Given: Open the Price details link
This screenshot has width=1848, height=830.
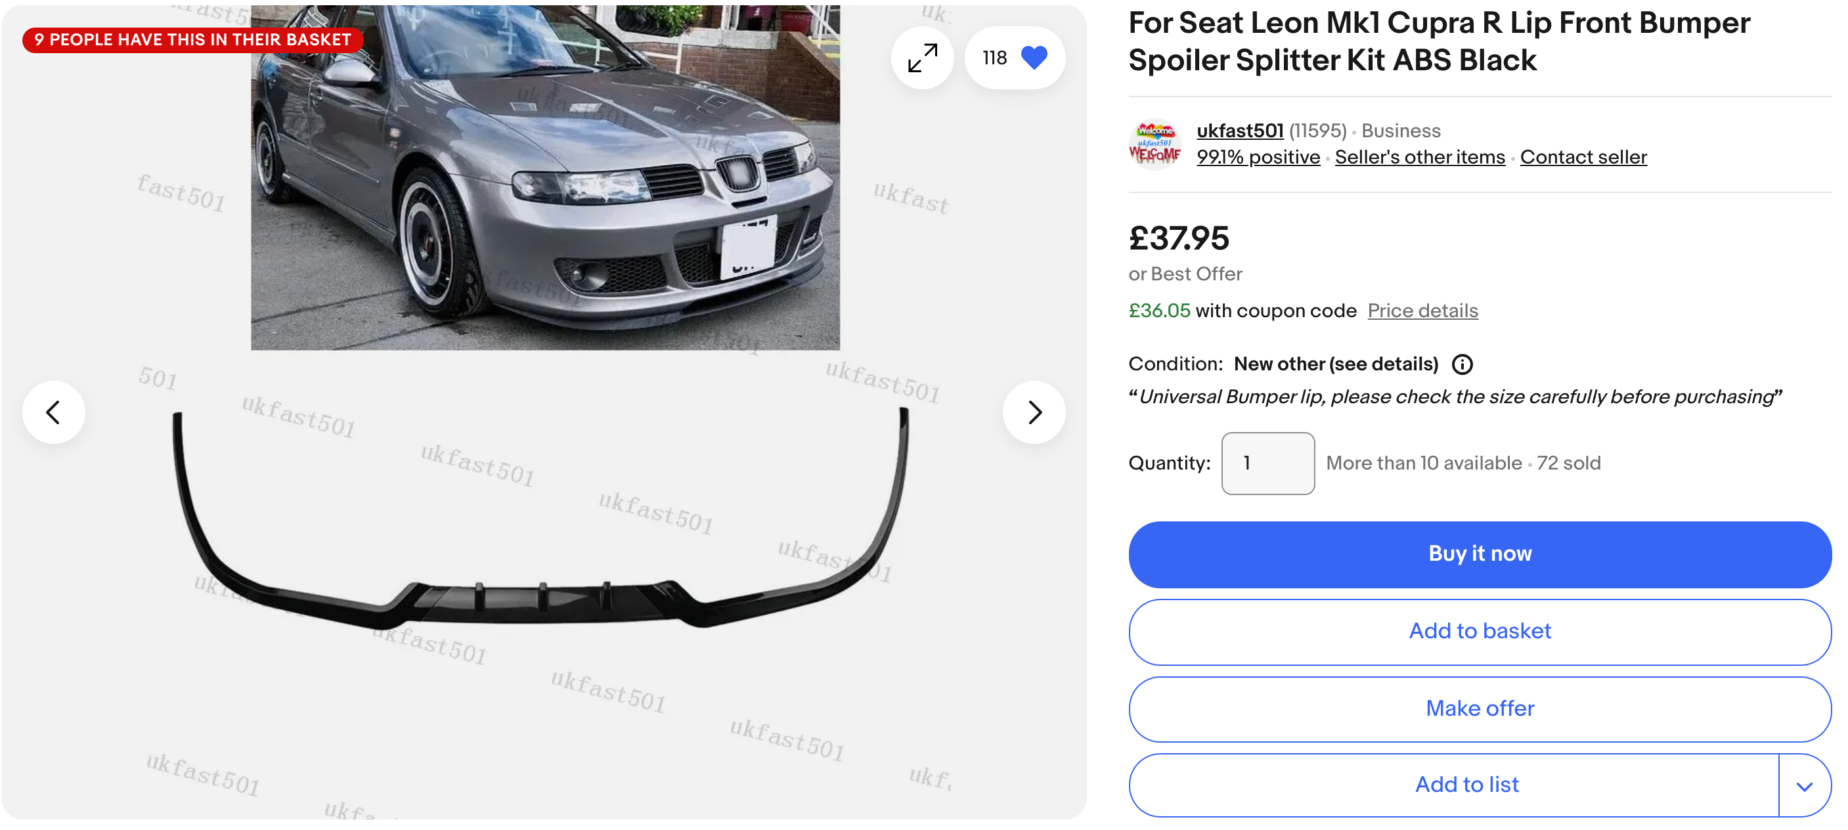Looking at the screenshot, I should click(1422, 311).
